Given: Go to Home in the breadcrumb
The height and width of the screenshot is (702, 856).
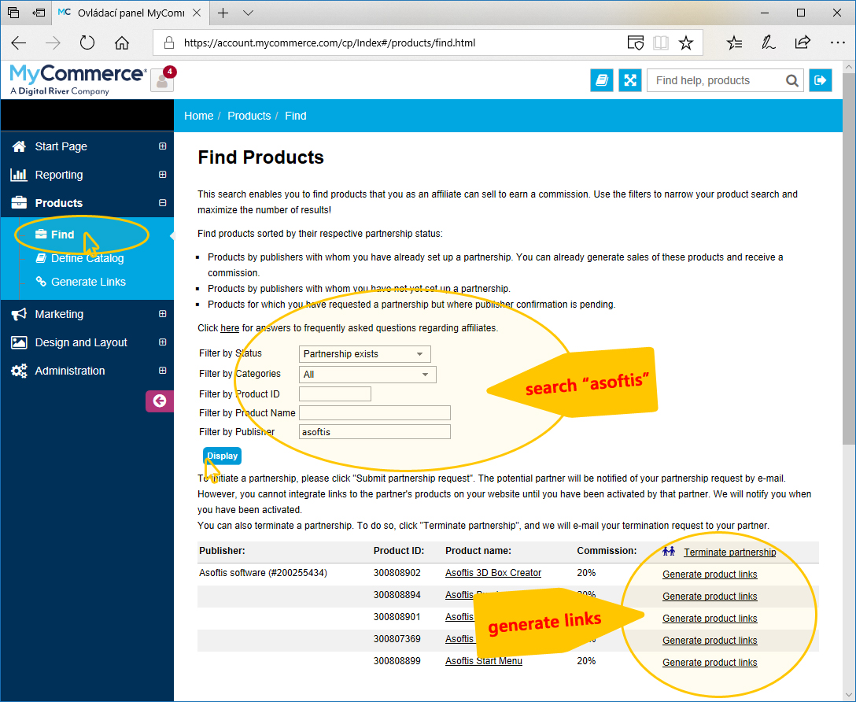Looking at the screenshot, I should point(199,116).
